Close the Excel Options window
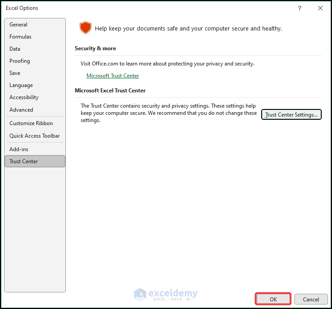 [320, 8]
